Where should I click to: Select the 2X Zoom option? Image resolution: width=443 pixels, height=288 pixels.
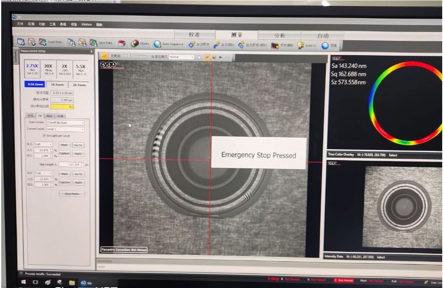[79, 85]
